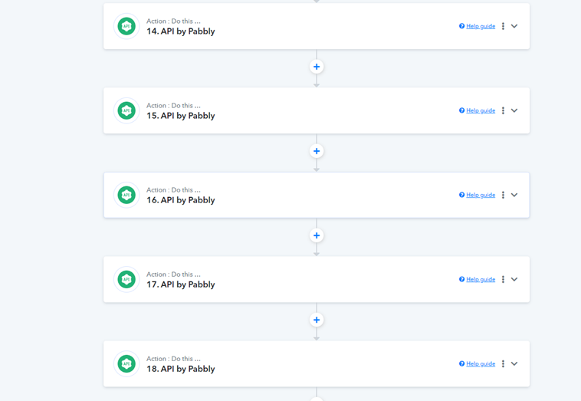Expand step 16 API by Pabbly
581x401 pixels.
click(514, 195)
